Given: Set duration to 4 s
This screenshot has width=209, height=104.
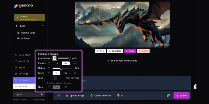Looking at the screenshot, I should click(x=66, y=63).
